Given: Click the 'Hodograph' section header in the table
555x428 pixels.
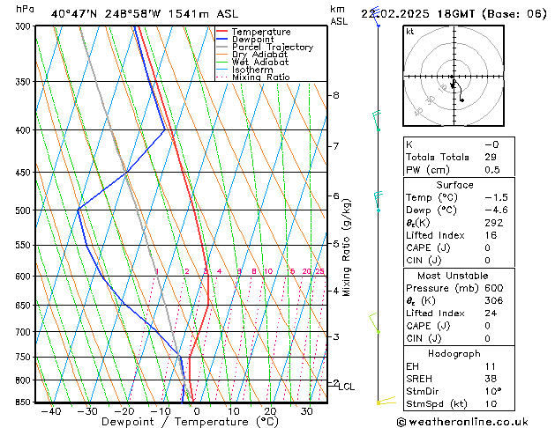Looking at the screenshot, I should point(454,354).
